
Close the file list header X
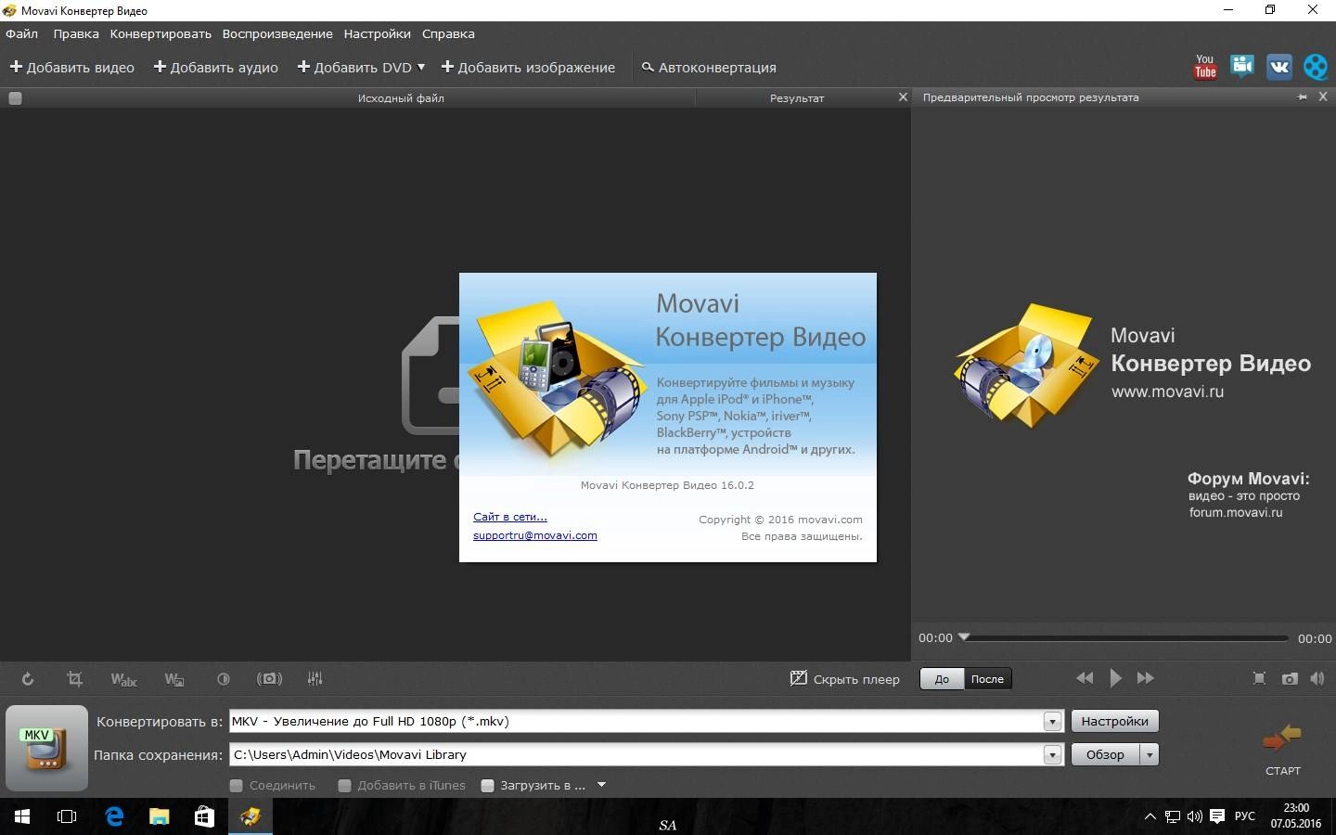coord(903,97)
